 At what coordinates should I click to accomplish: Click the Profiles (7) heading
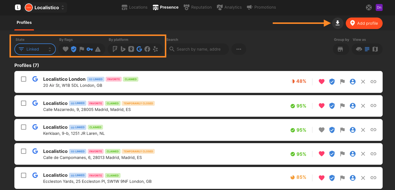(x=27, y=65)
